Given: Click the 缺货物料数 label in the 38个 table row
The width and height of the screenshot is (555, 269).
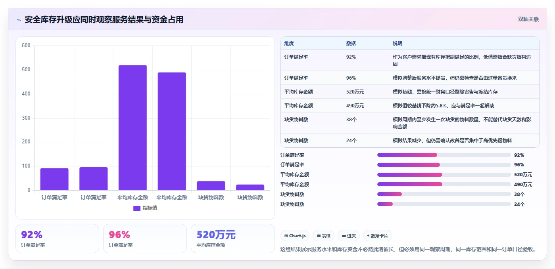Looking at the screenshot, I should pyautogui.click(x=296, y=119).
